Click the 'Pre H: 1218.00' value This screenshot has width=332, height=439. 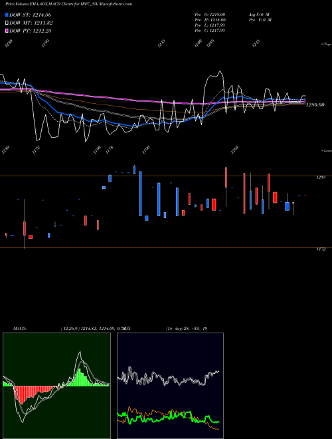210,20
